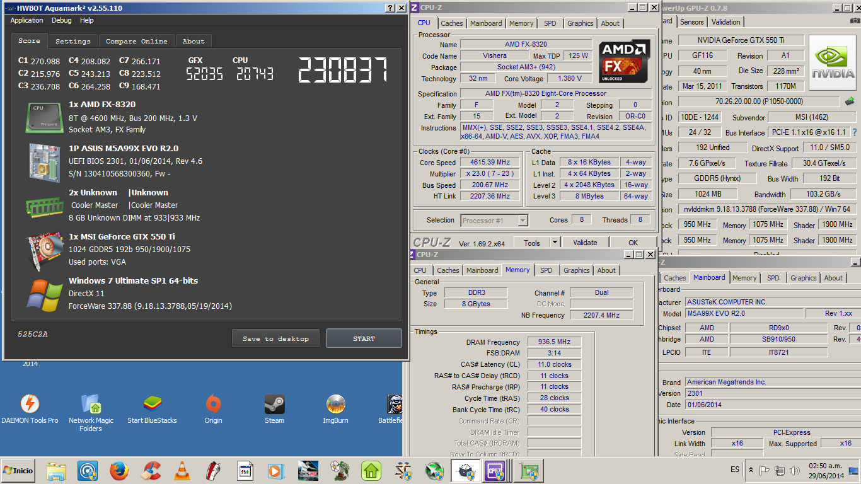The width and height of the screenshot is (861, 484).
Task: Click DRAM Frequency value 936.5 MHz
Action: 554,342
